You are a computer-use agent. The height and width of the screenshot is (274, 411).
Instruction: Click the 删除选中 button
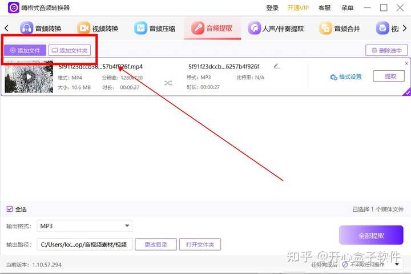386,50
